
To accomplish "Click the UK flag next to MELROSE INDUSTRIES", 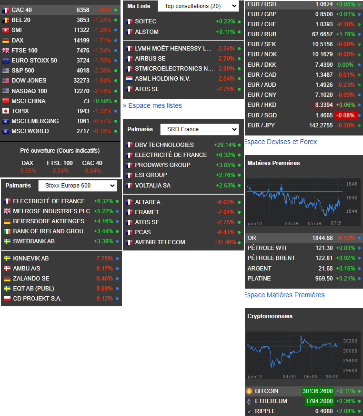I will click(x=7, y=211).
